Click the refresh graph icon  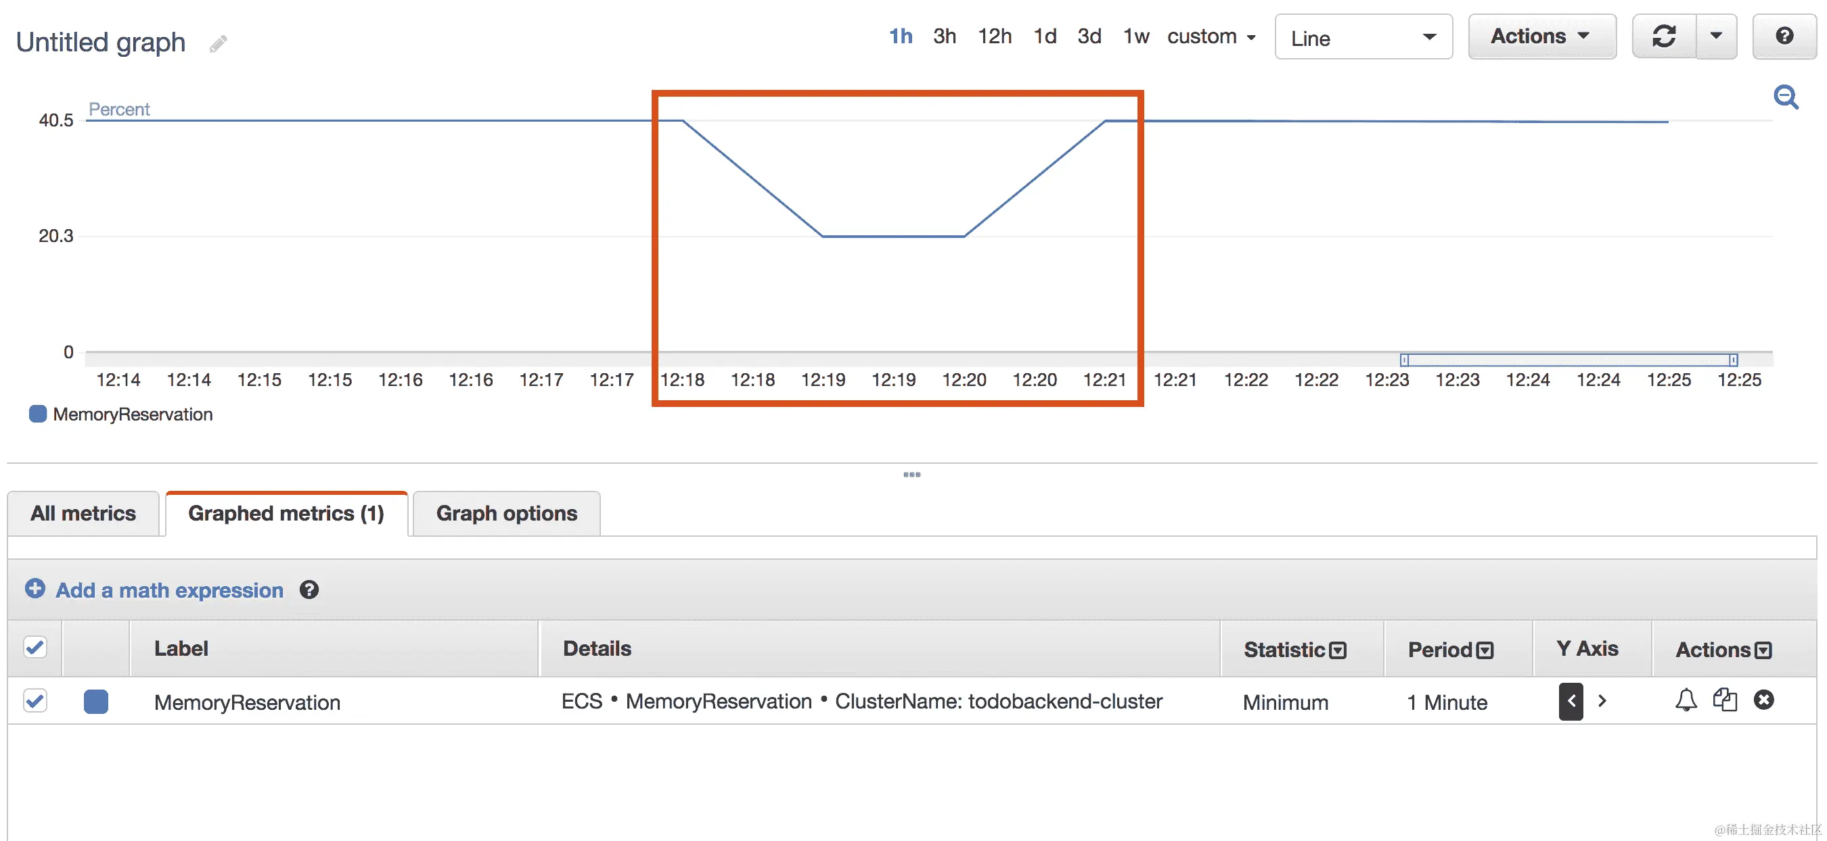pyautogui.click(x=1664, y=36)
